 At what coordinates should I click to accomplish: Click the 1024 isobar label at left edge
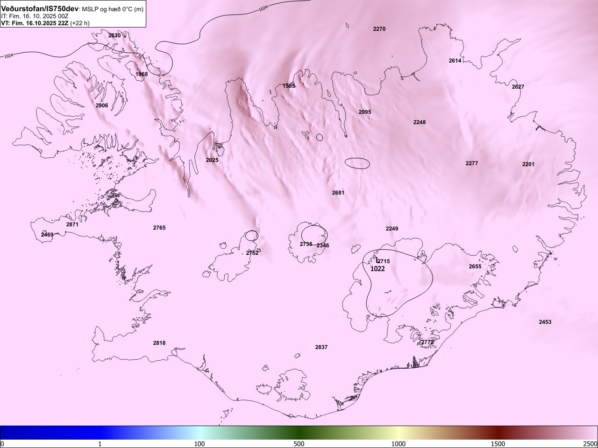[x=9, y=56]
